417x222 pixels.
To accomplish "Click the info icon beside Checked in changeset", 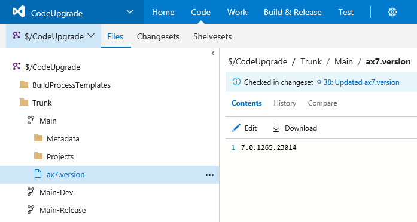I will coord(236,82).
